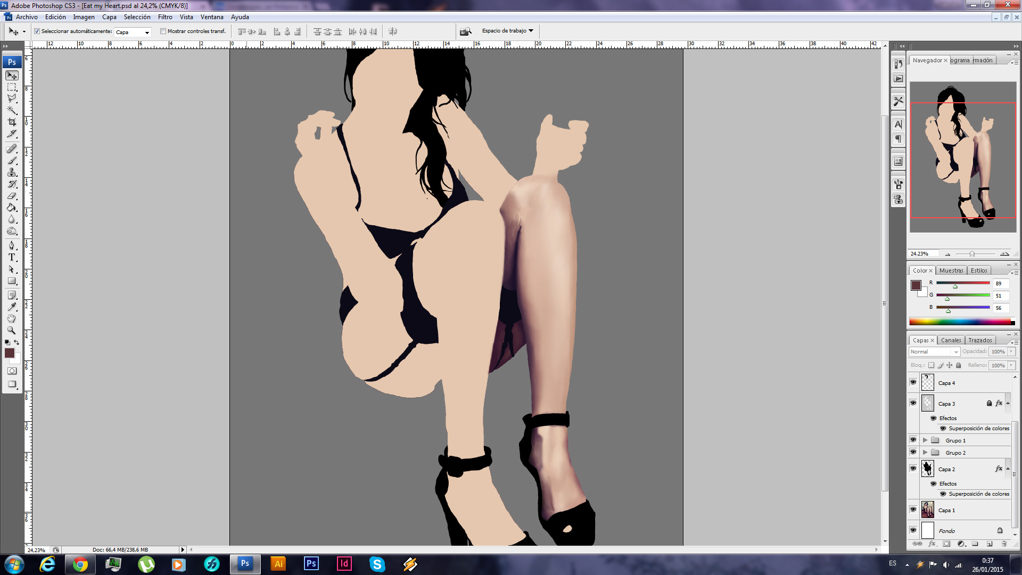Click the delete layer trash icon

pos(1004,544)
